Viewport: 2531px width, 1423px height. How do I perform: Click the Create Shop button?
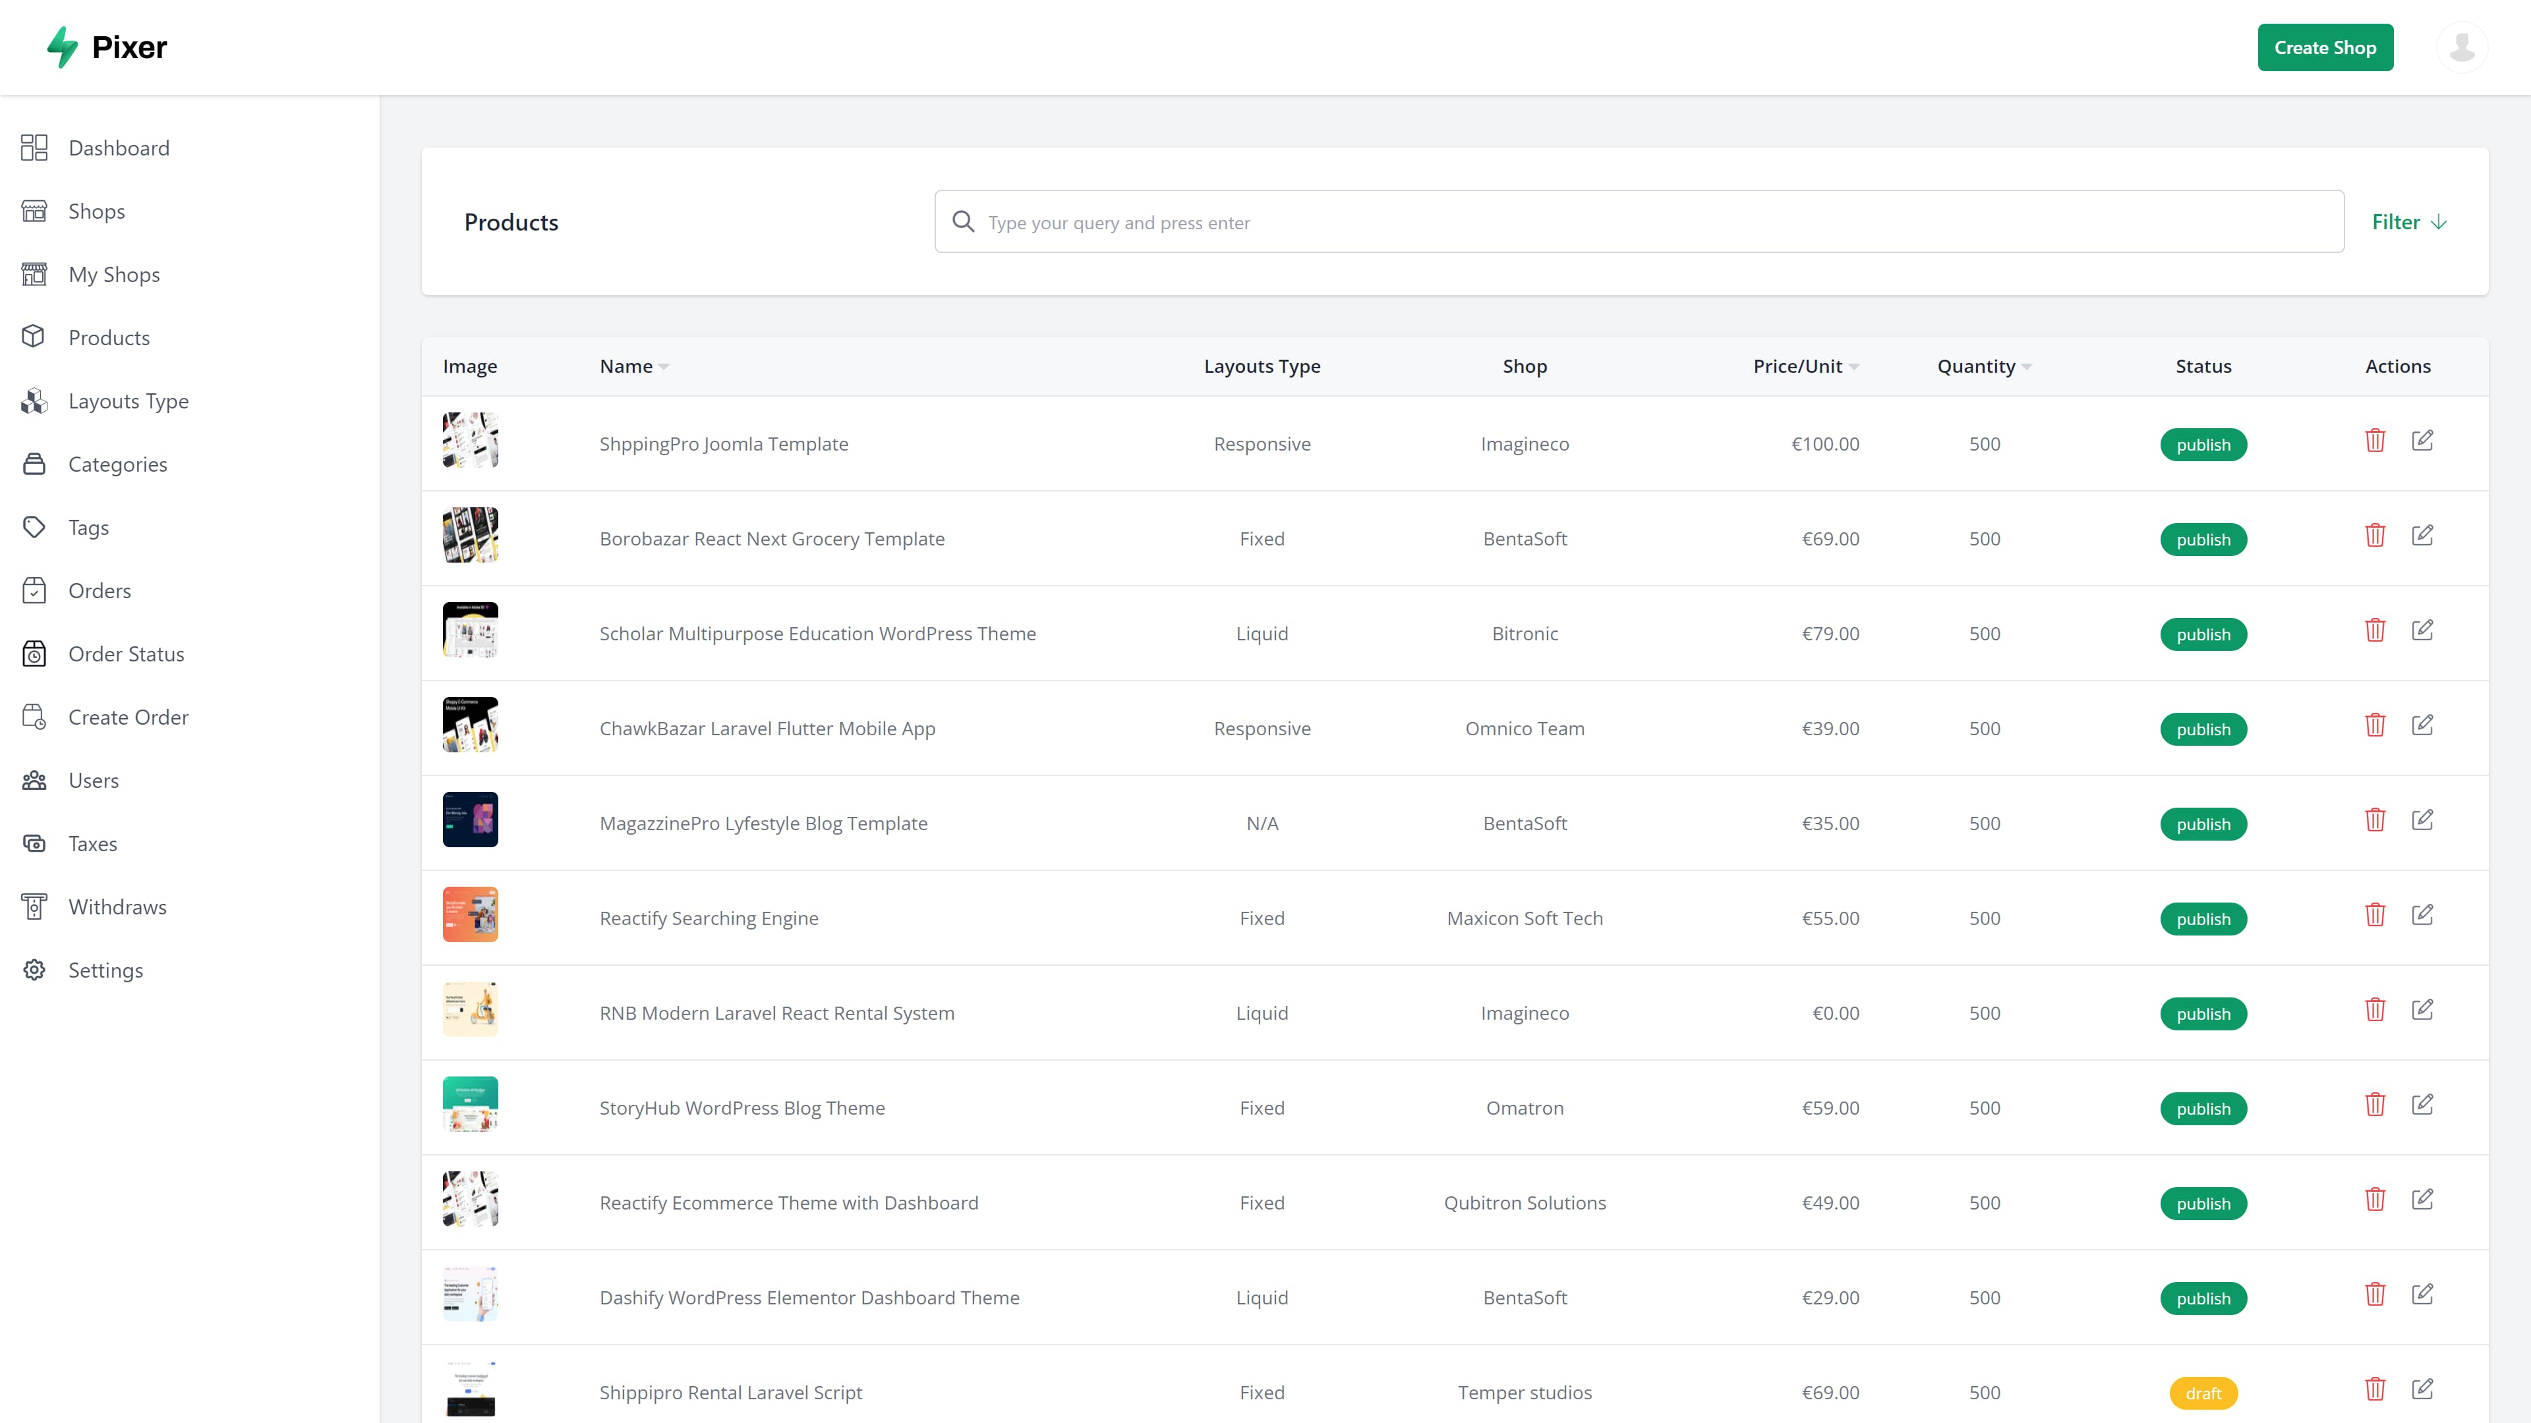click(x=2325, y=46)
